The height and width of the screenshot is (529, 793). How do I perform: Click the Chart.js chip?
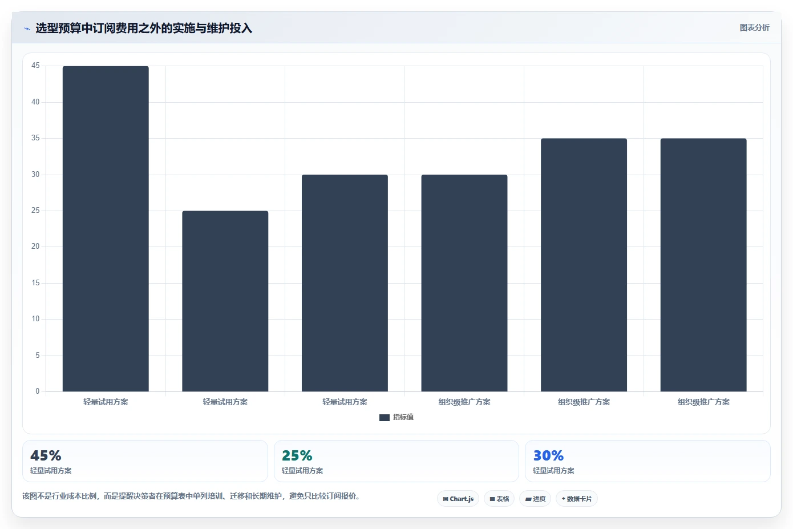click(458, 499)
